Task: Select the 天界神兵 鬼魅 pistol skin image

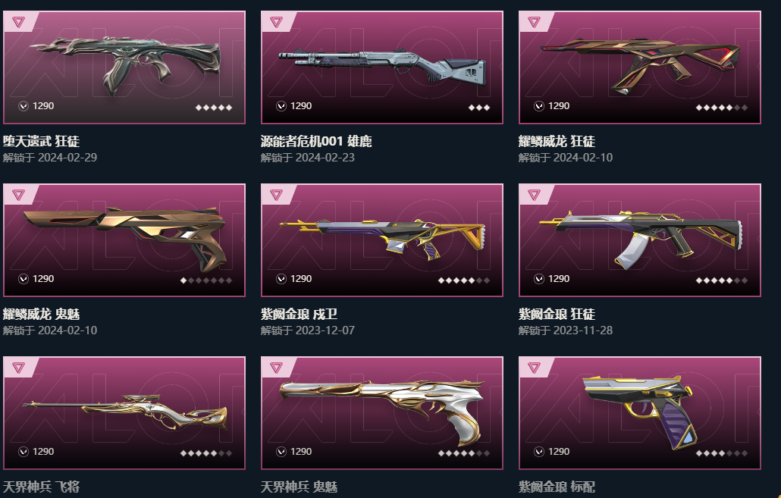Action: 382,411
